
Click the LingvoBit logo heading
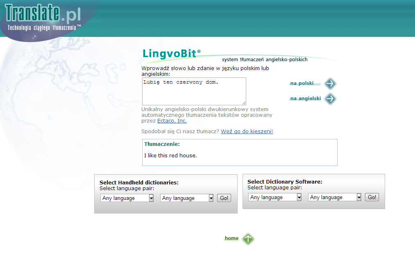point(172,54)
